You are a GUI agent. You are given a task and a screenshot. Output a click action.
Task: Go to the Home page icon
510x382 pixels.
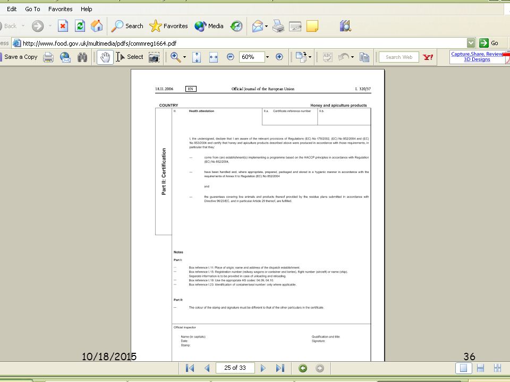[x=97, y=26]
